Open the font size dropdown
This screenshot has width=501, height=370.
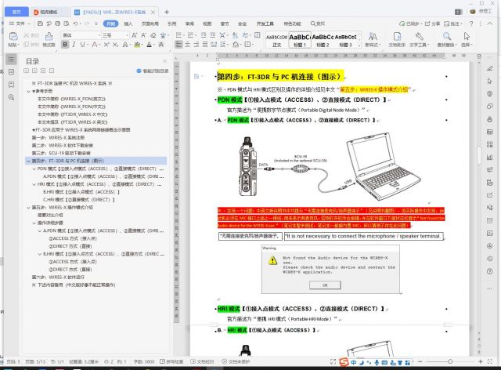pos(127,35)
